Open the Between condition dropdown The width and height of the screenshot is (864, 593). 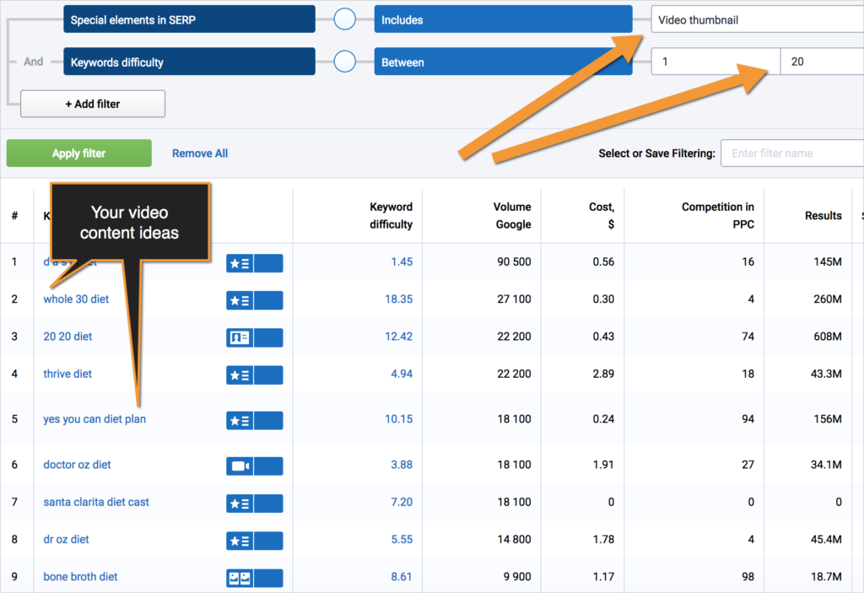click(503, 61)
